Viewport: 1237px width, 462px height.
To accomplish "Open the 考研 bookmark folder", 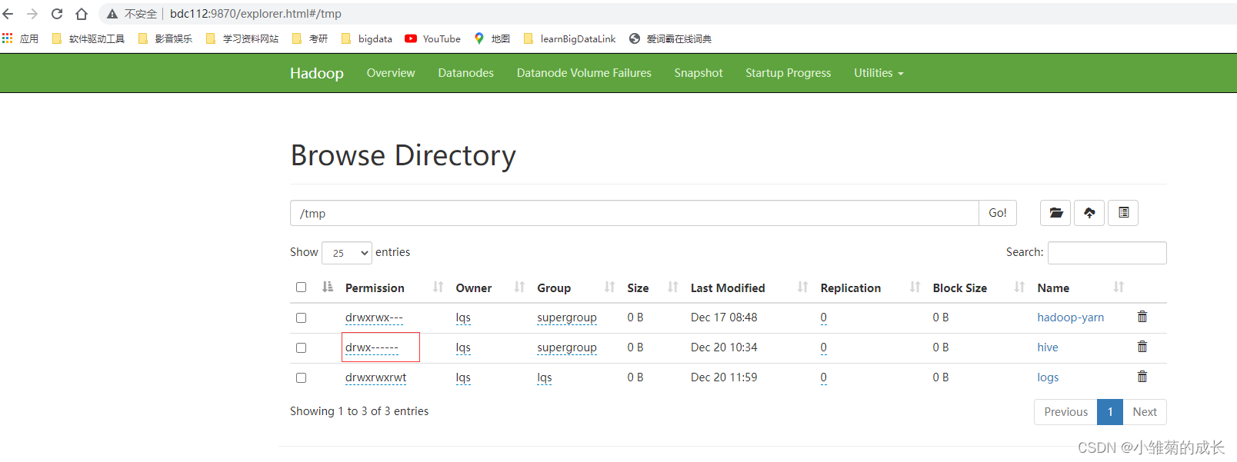I will tap(310, 38).
